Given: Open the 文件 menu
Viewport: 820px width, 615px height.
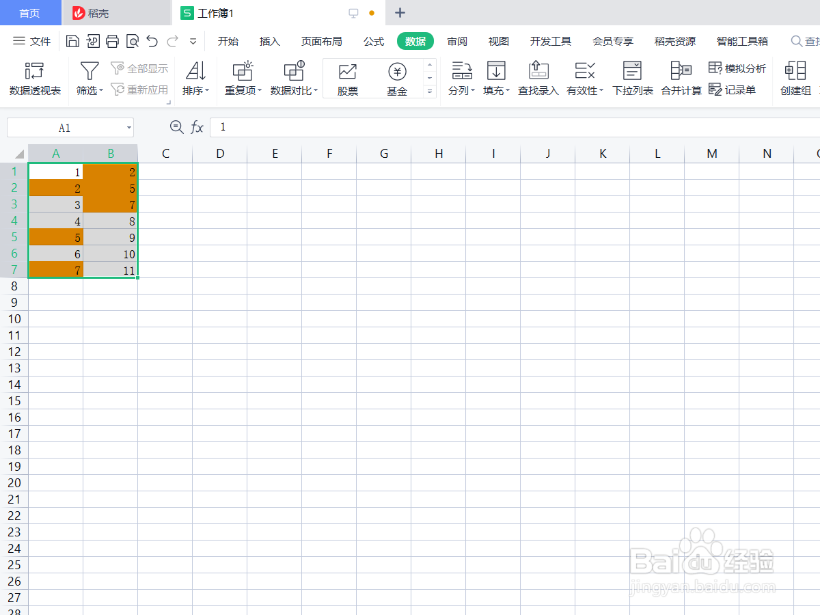Looking at the screenshot, I should pos(32,42).
